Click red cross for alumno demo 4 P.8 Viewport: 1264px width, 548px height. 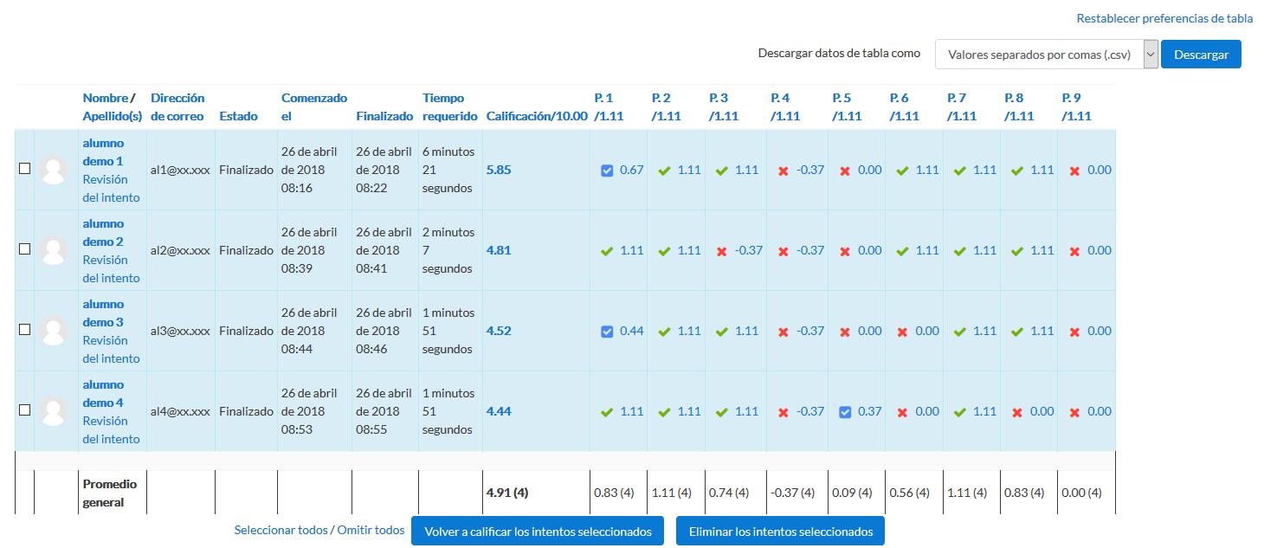point(1017,412)
